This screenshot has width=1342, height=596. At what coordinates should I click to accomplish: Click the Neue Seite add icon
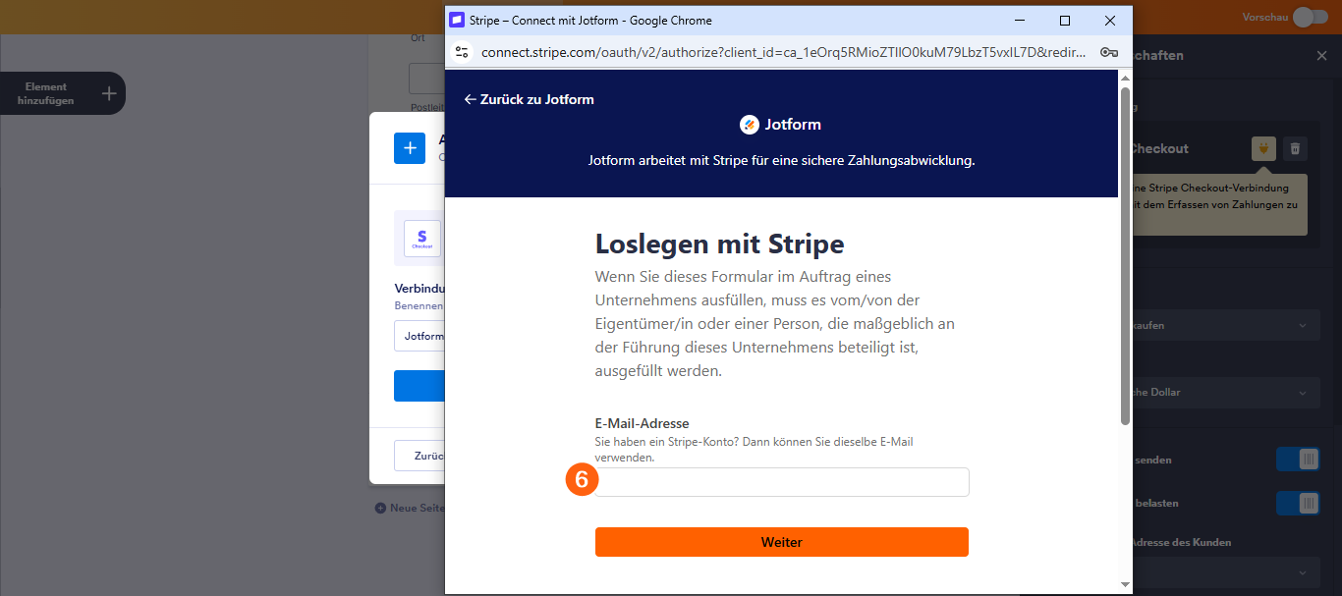pyautogui.click(x=380, y=509)
